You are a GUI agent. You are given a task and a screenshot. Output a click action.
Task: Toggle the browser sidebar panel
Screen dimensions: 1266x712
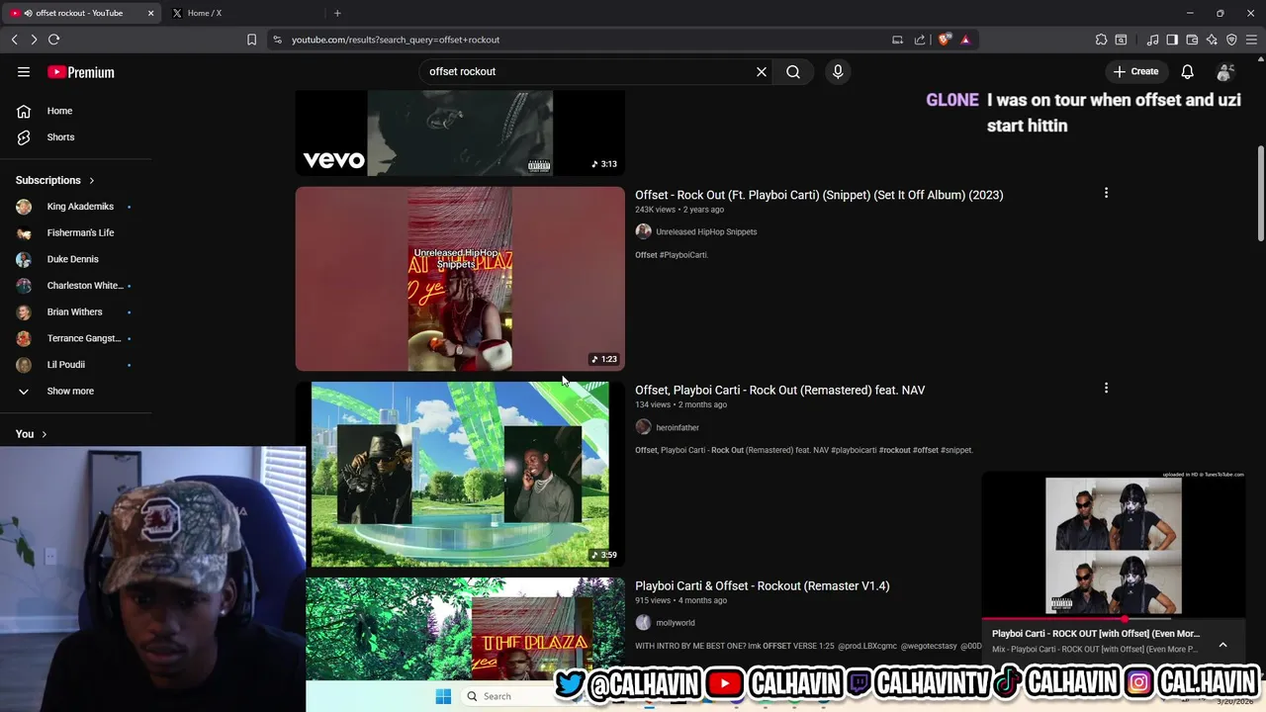tap(1172, 40)
